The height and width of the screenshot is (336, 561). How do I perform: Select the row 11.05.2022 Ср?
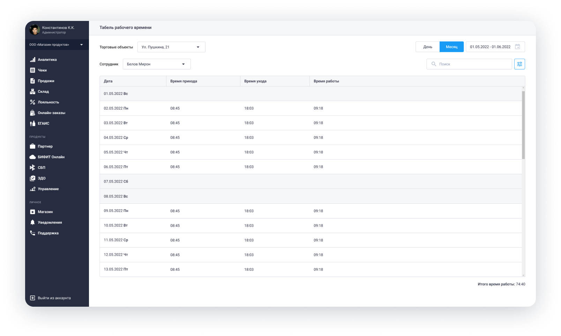point(311,240)
